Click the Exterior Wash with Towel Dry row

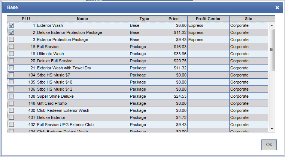click(64, 68)
